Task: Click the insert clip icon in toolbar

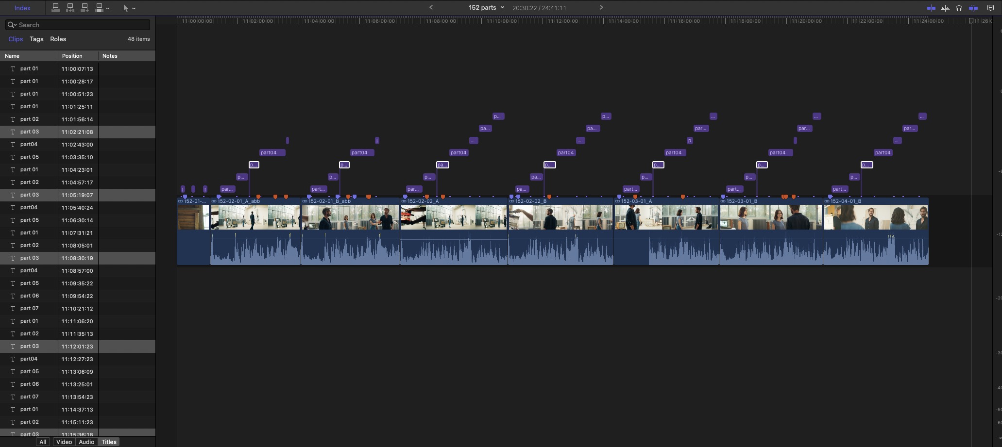Action: tap(70, 8)
